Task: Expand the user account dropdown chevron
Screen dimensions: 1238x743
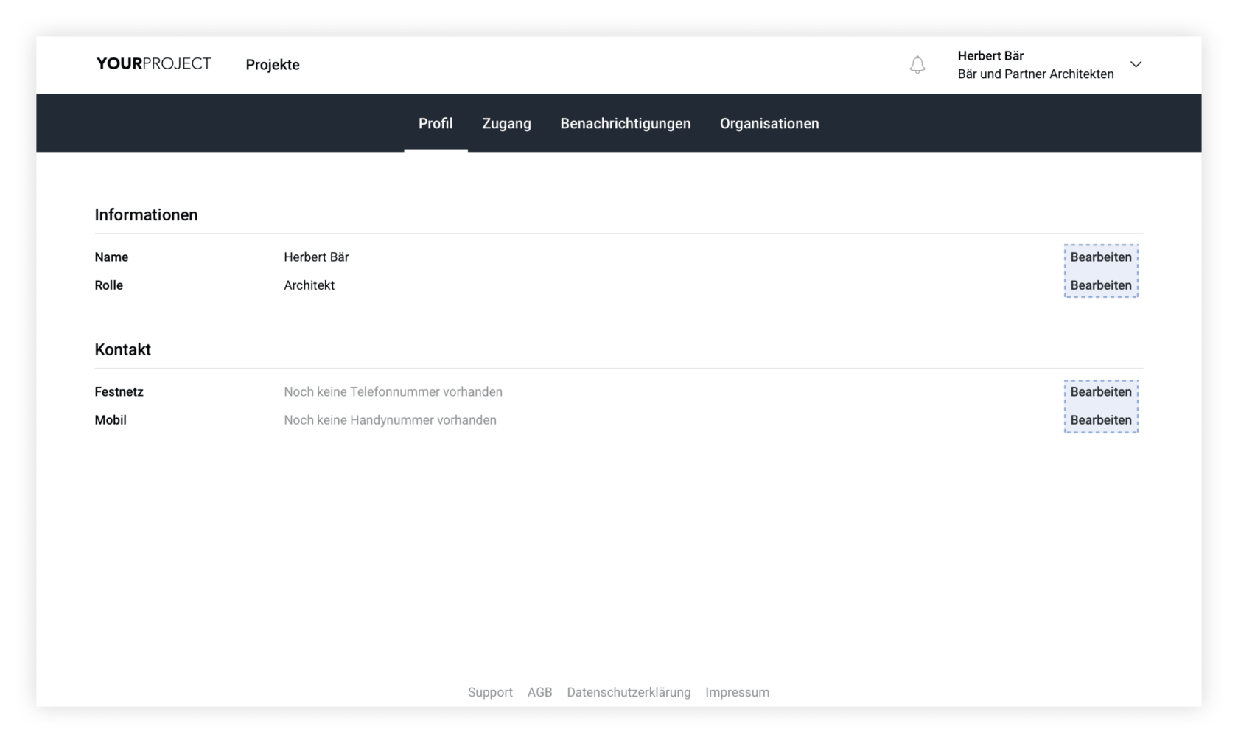Action: click(x=1136, y=64)
